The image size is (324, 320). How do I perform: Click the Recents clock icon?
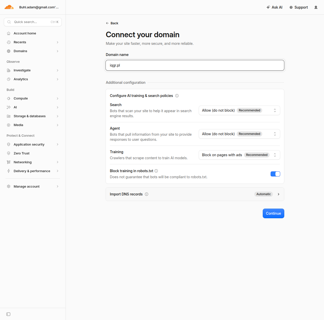point(9,42)
